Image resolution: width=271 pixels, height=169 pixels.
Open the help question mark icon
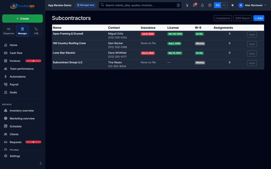tap(210, 5)
